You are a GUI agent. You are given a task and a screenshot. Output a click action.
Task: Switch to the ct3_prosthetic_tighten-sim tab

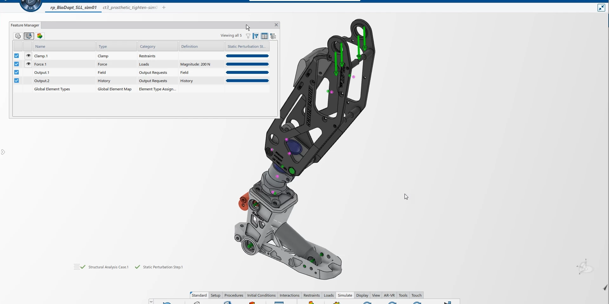(130, 8)
